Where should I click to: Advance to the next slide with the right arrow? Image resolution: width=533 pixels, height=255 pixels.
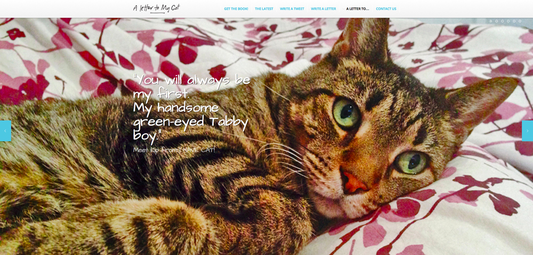527,131
